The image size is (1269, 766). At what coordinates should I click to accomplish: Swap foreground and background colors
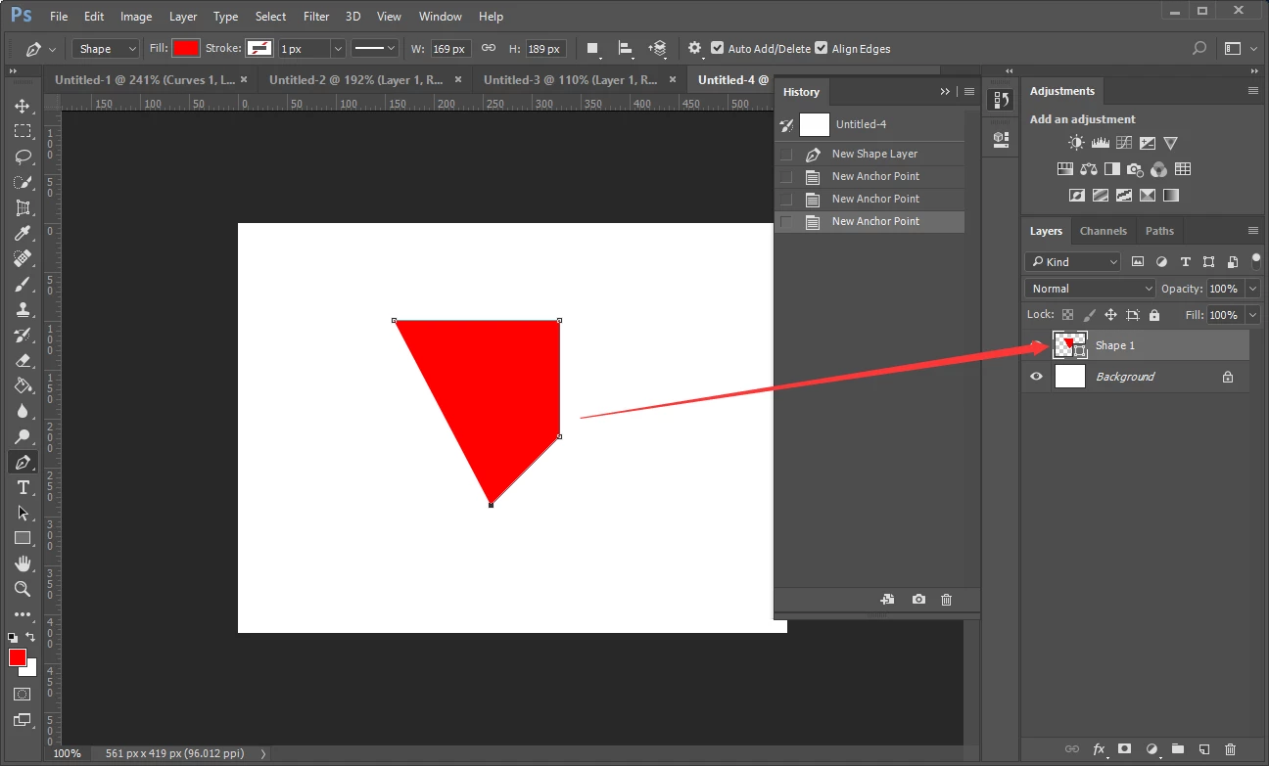32,638
